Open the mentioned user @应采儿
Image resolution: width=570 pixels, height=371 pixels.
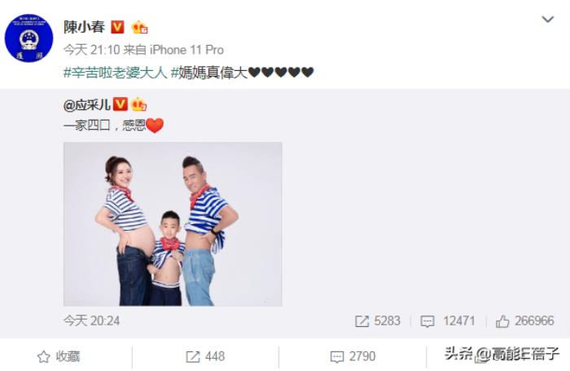click(x=87, y=105)
